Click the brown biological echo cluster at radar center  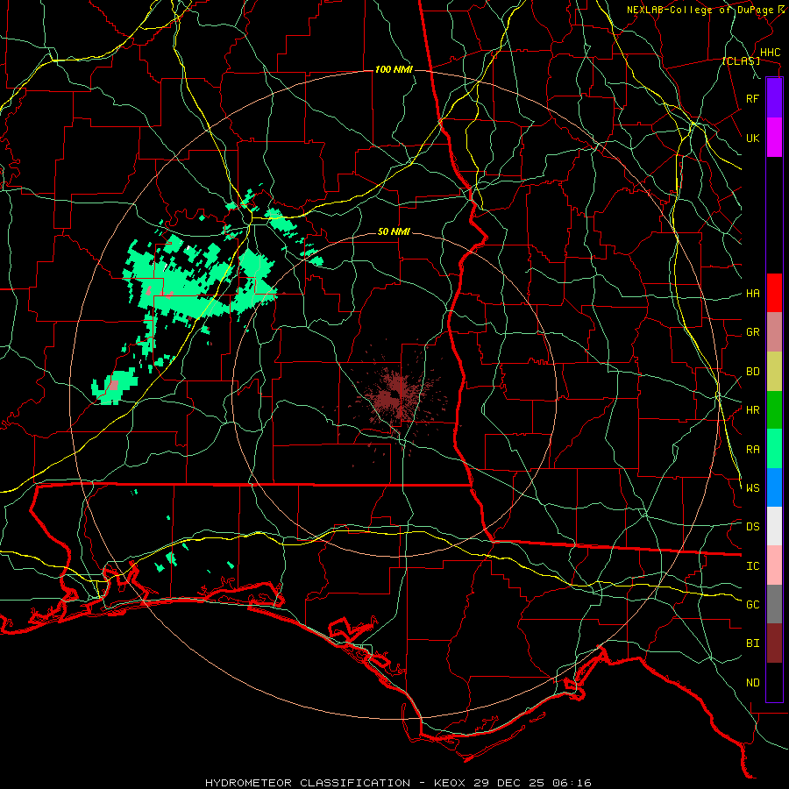point(395,396)
